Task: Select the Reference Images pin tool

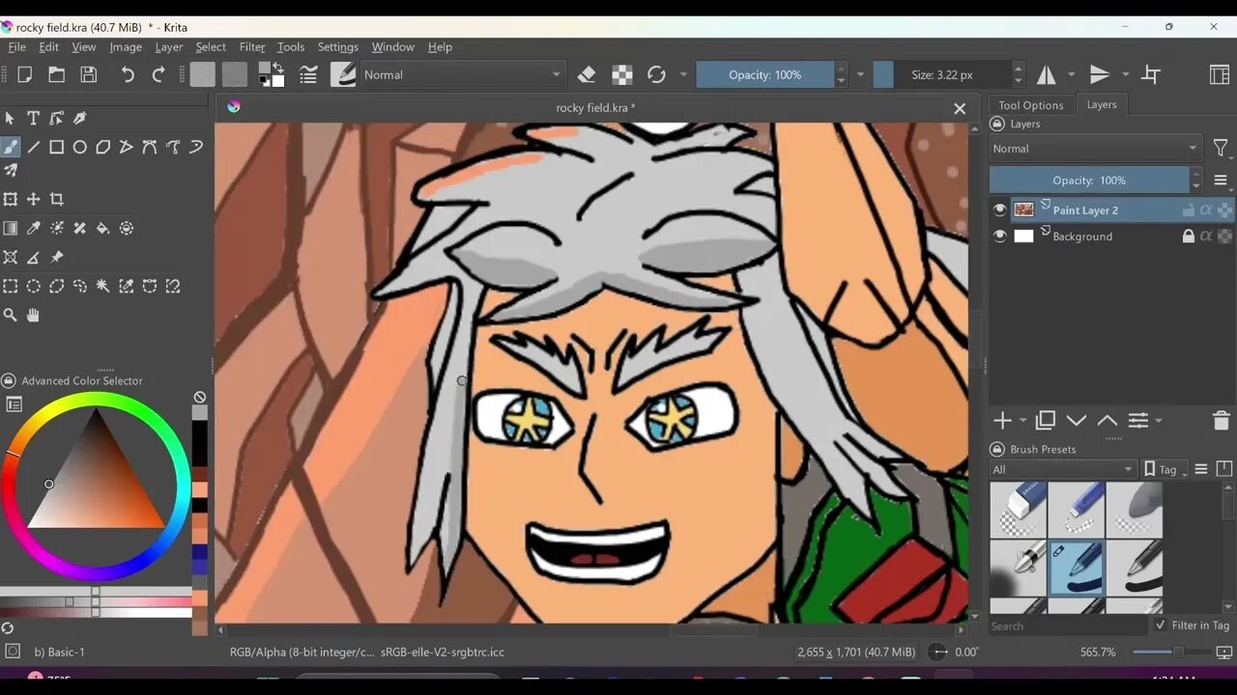Action: pyautogui.click(x=57, y=257)
